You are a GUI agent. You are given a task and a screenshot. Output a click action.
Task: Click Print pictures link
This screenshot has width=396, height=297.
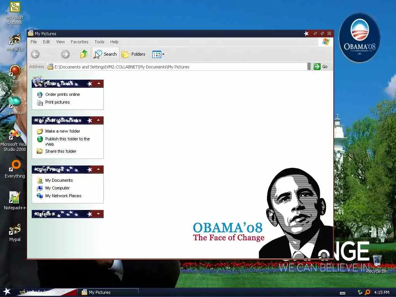[x=58, y=102]
